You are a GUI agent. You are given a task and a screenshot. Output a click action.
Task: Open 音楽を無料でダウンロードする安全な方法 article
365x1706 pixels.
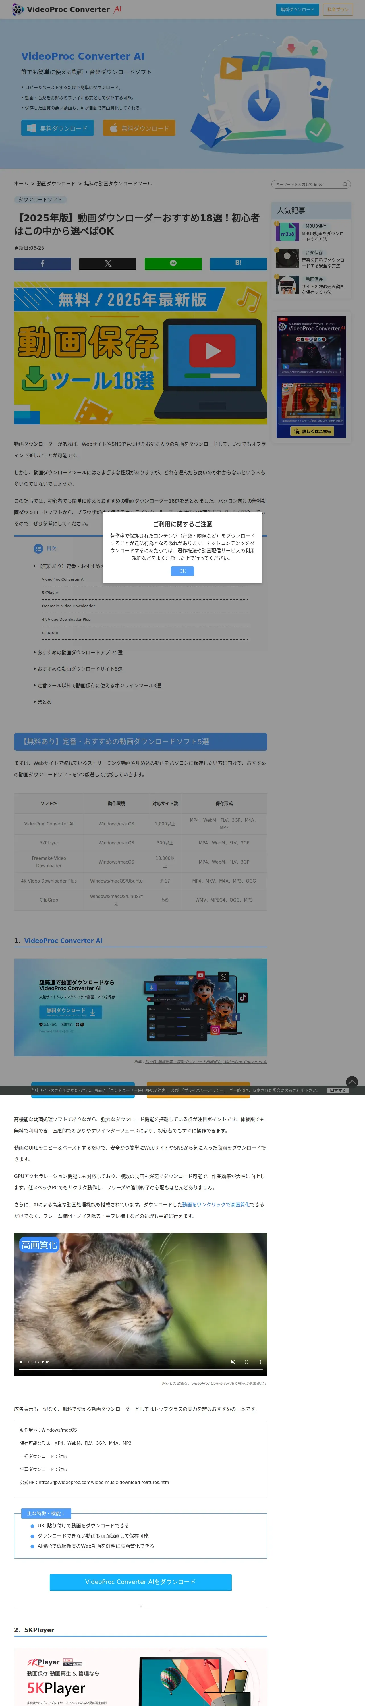click(323, 263)
